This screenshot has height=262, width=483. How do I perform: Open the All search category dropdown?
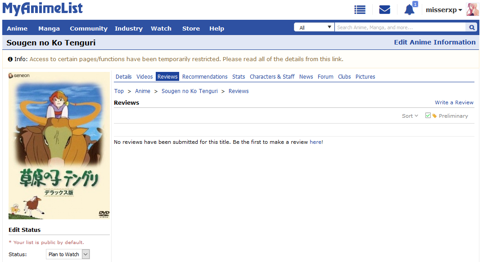[314, 27]
